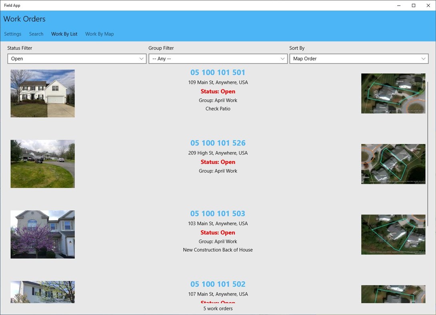
Task: Expand the Group Filter combo box
Action: pyautogui.click(x=217, y=58)
